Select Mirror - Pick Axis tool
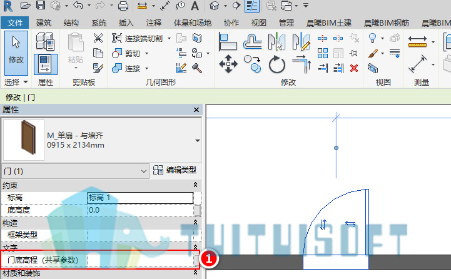This screenshot has height=279, width=451. pos(276,42)
